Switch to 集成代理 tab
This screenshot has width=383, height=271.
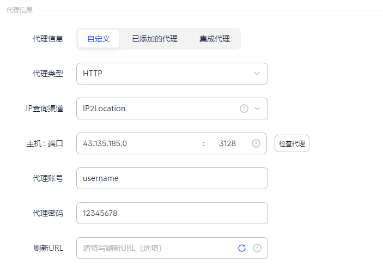coord(215,39)
